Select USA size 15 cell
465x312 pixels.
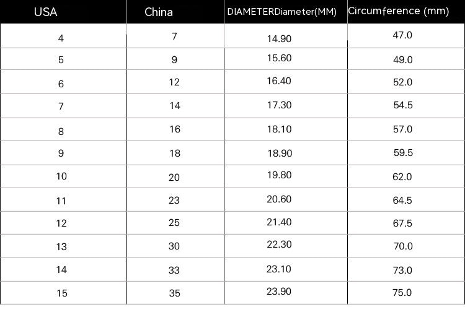point(61,293)
